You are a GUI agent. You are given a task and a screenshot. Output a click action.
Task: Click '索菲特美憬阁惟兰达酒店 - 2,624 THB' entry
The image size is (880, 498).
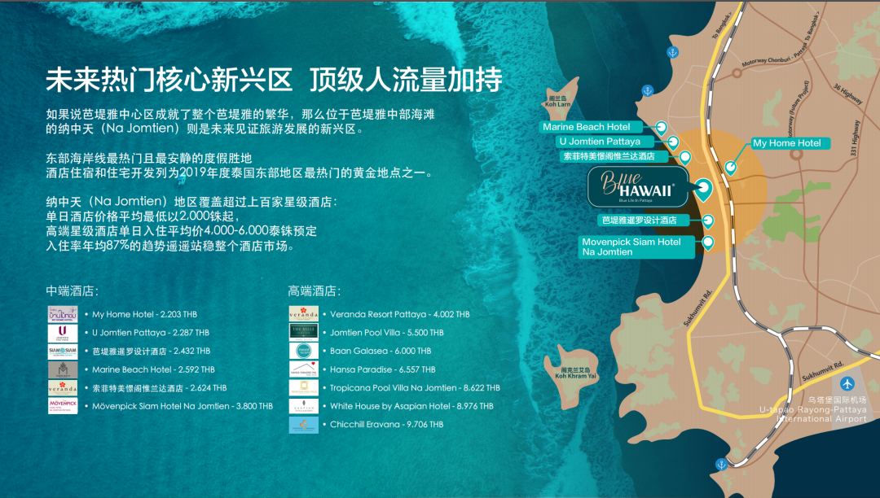click(160, 387)
